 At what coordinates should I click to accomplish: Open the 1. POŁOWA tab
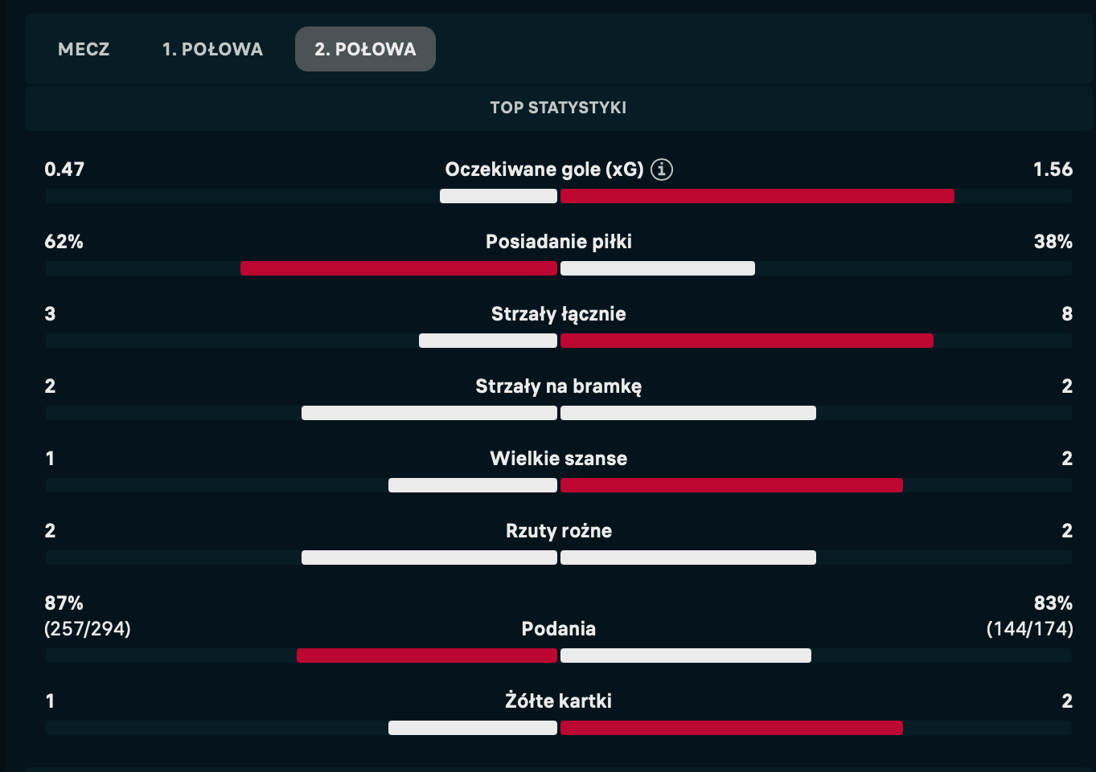point(212,49)
